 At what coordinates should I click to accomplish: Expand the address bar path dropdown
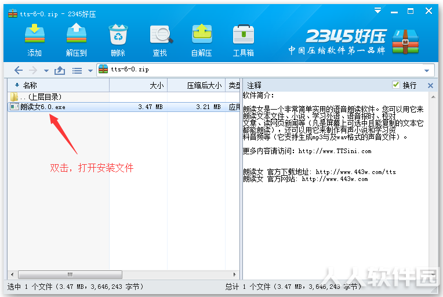(x=427, y=70)
